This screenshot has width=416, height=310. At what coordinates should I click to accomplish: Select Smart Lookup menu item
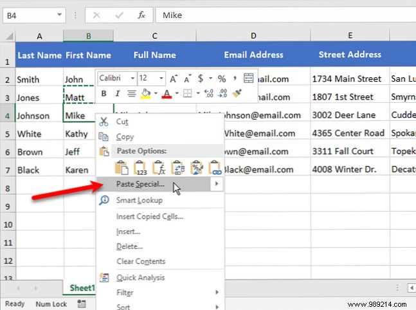(x=159, y=201)
